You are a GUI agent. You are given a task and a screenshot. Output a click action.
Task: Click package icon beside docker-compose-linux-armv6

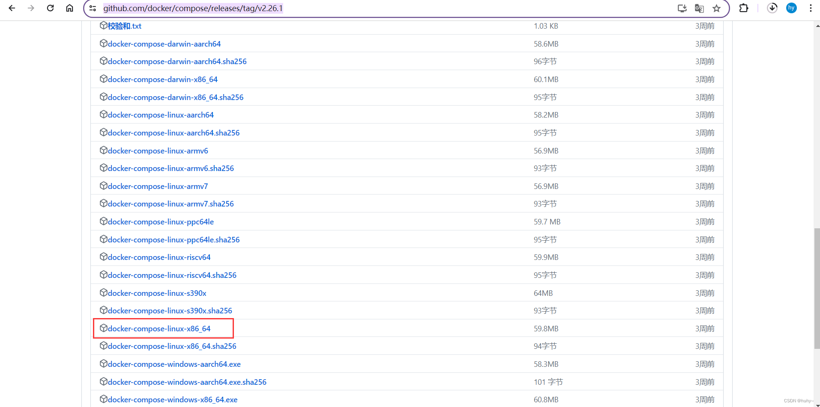[x=103, y=150]
